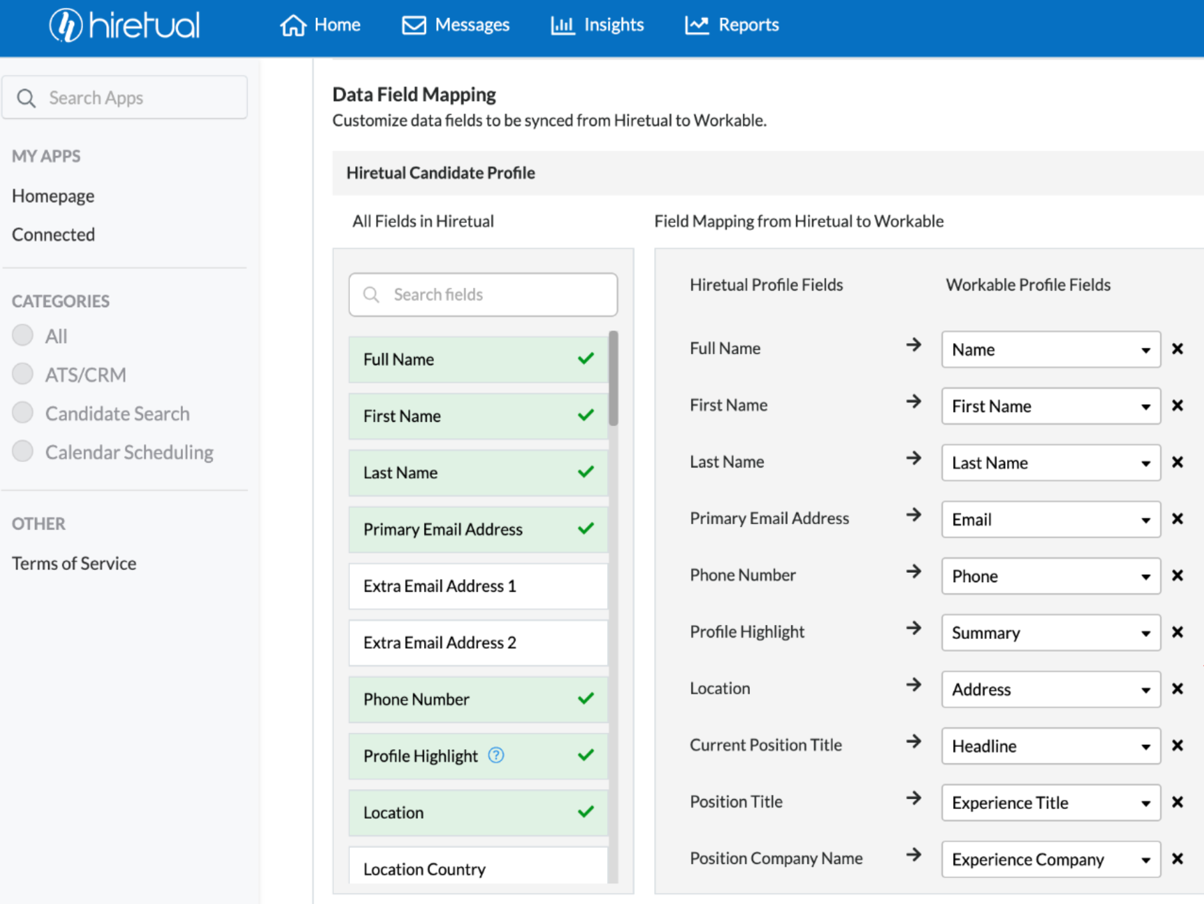Open the Headline dropdown
The height and width of the screenshot is (904, 1204).
(1051, 746)
